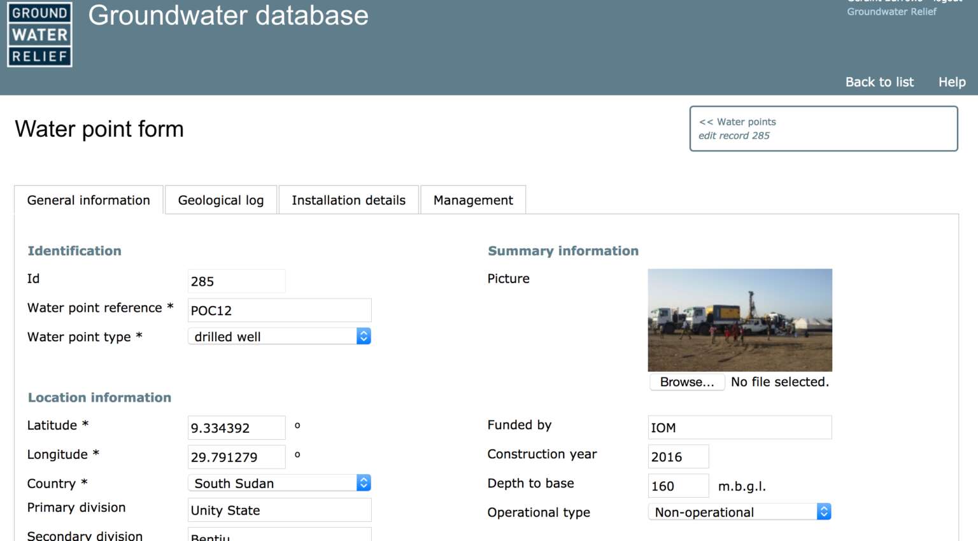The height and width of the screenshot is (541, 978).
Task: Click the Secondary division field Bentiu
Action: tap(280, 535)
